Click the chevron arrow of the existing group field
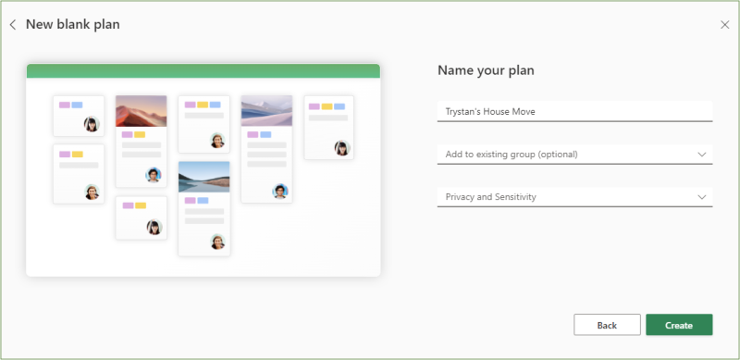The image size is (740, 360). [x=702, y=155]
